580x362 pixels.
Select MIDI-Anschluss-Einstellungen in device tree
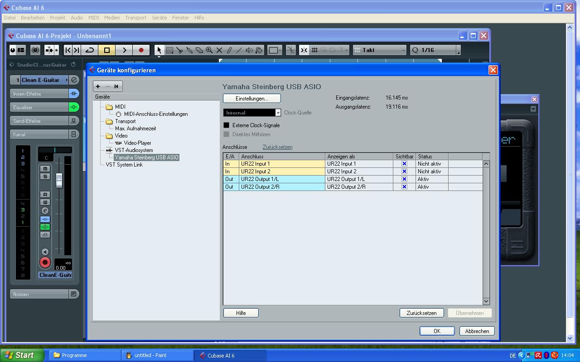point(156,114)
